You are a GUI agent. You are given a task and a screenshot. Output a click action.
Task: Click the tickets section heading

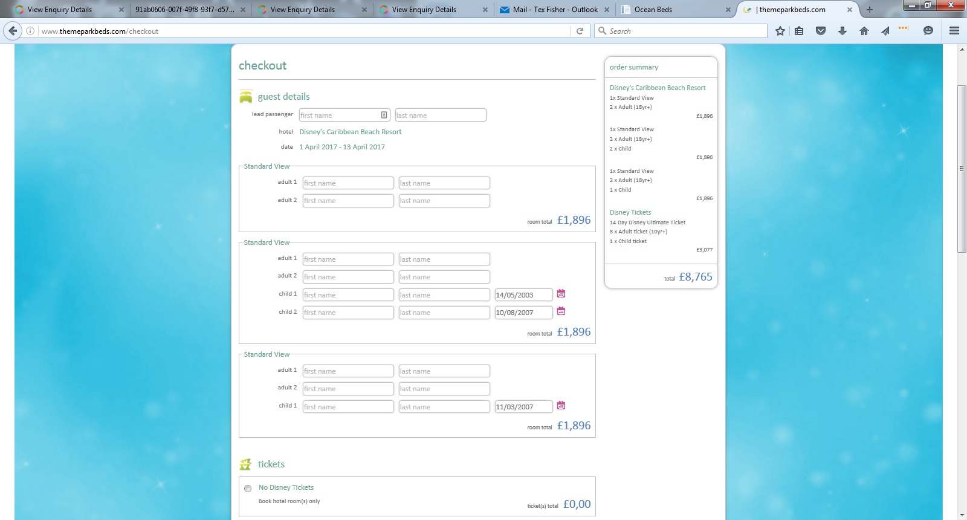pos(271,464)
